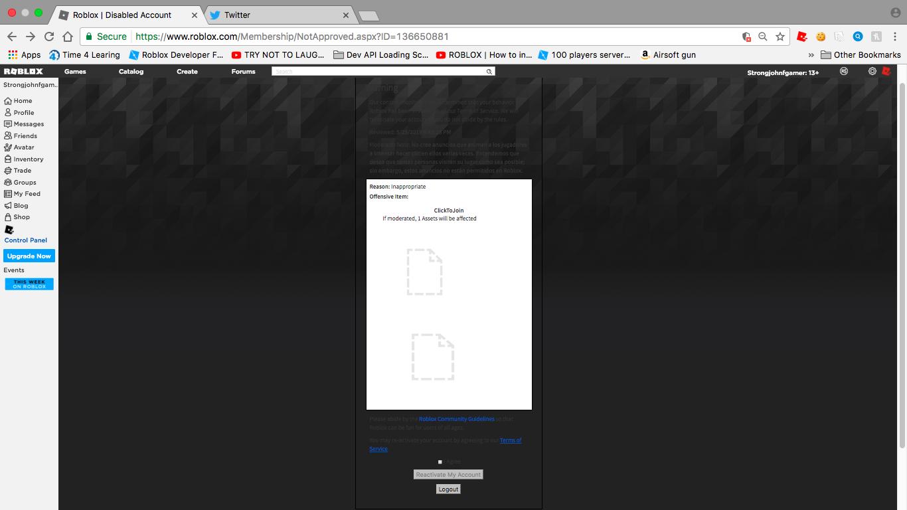Click the Strongjohnfgamer: 13+ username in the header

(x=783, y=72)
